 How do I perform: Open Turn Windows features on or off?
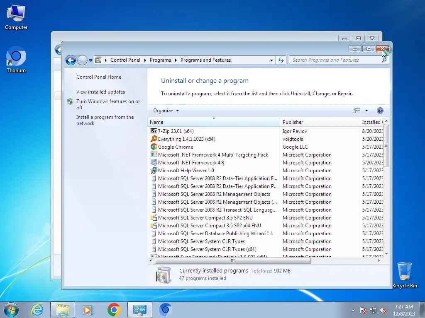click(108, 104)
